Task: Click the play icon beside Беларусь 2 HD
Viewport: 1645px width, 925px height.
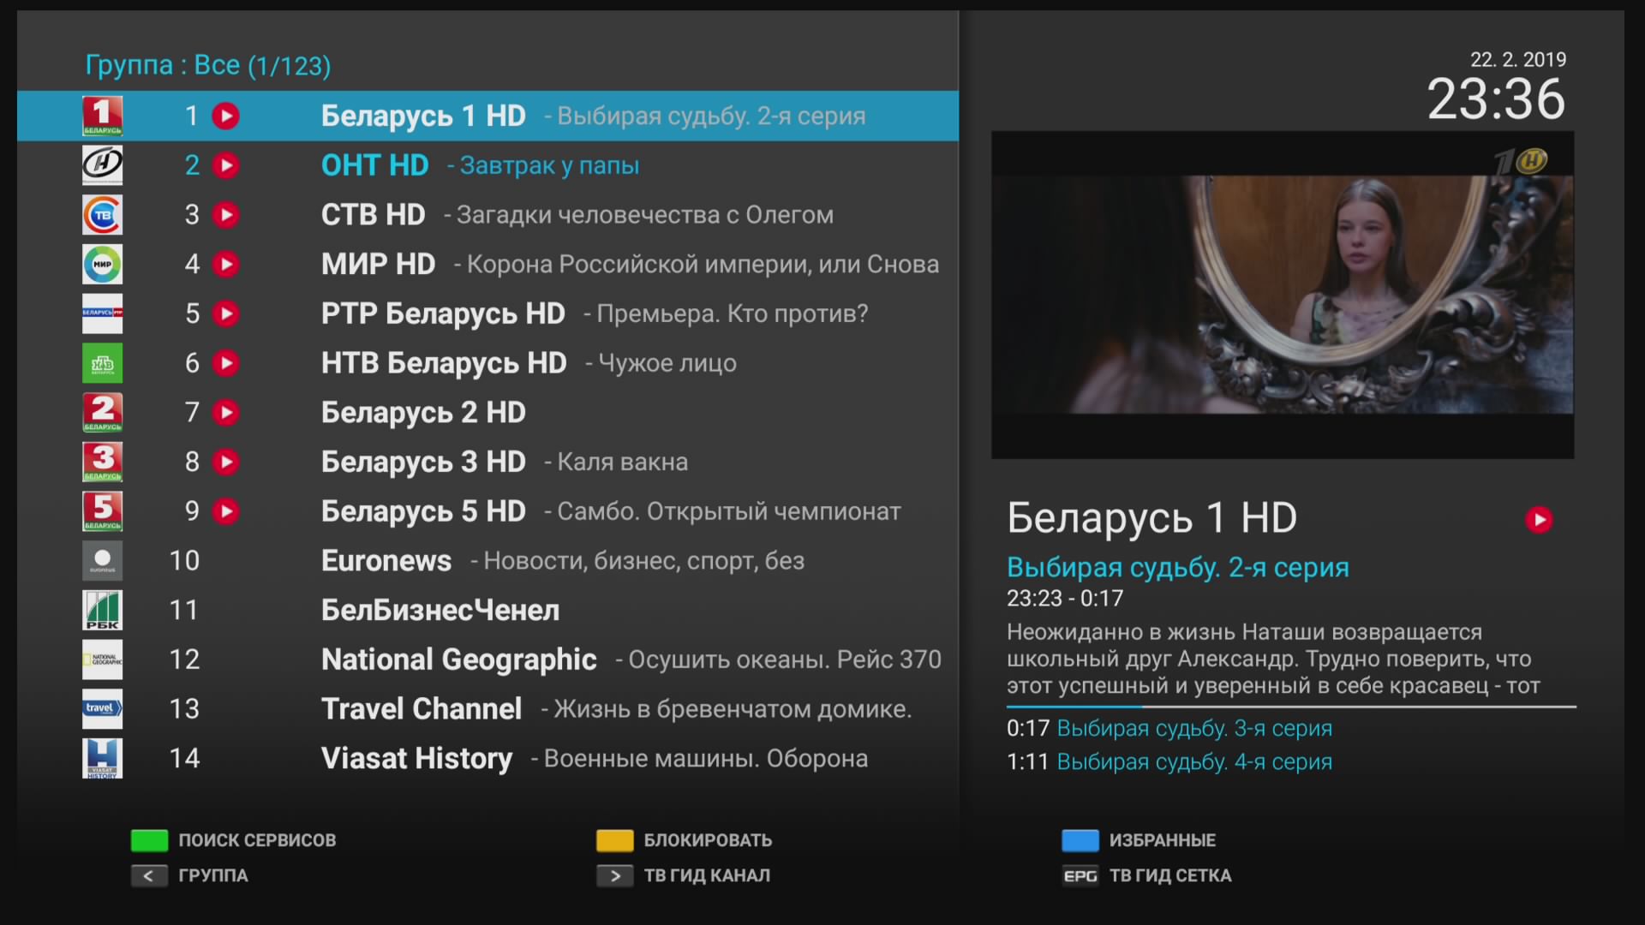Action: coord(226,413)
